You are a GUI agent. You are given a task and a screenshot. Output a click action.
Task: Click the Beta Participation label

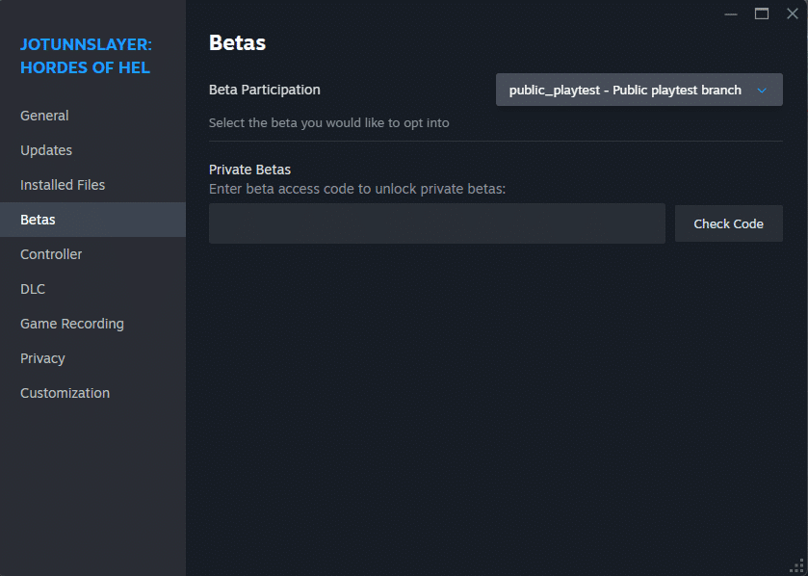click(x=264, y=90)
